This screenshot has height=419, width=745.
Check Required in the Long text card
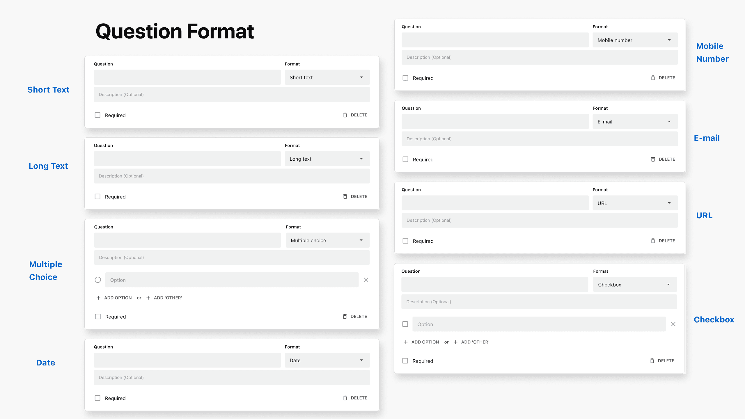[97, 196]
